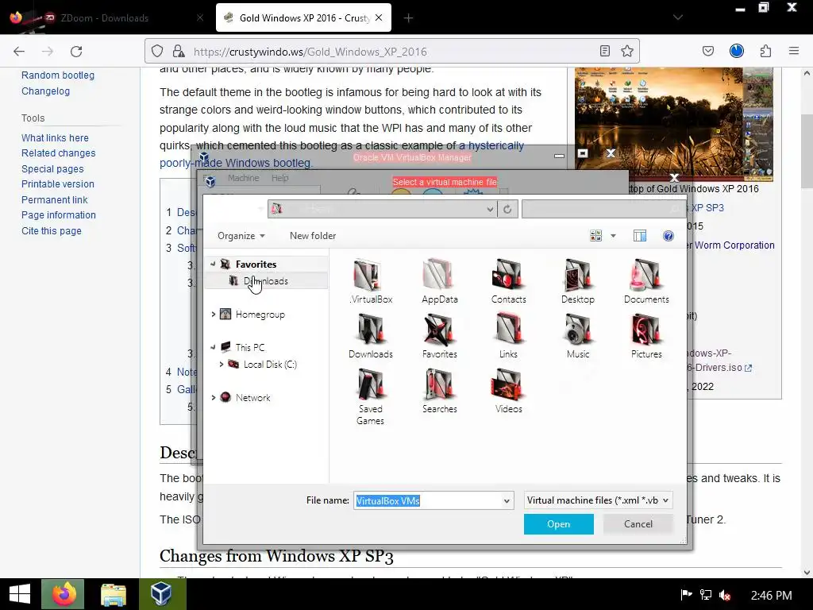Viewport: 813px width, 610px height.
Task: Open the Printable version link
Action: [x=57, y=184]
